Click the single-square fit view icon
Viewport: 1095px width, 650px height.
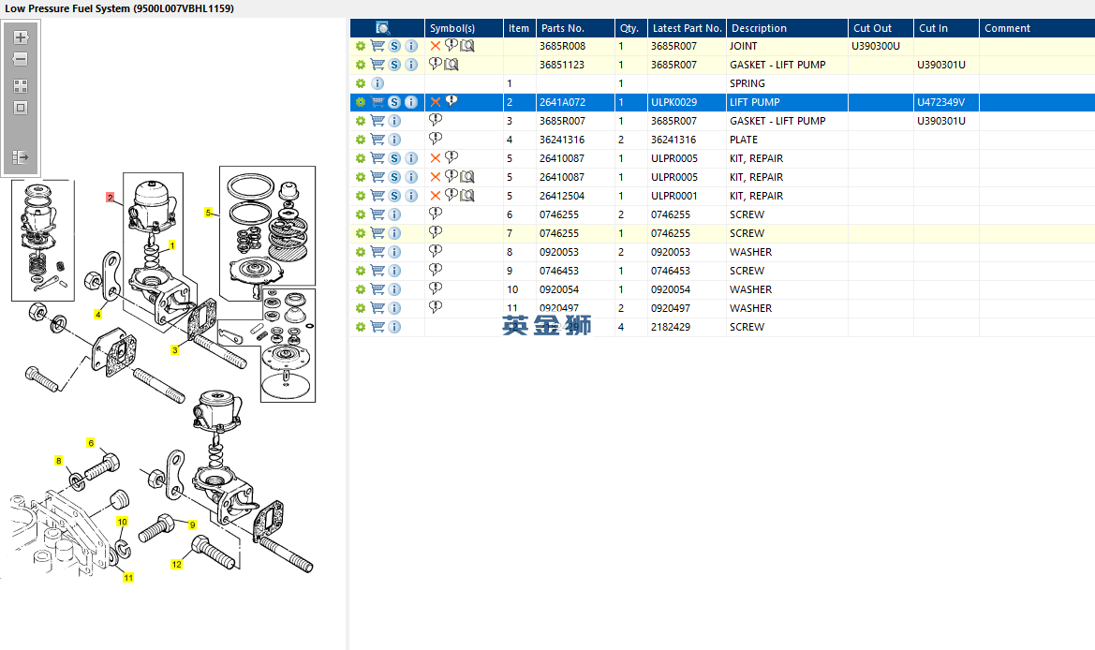click(x=21, y=108)
